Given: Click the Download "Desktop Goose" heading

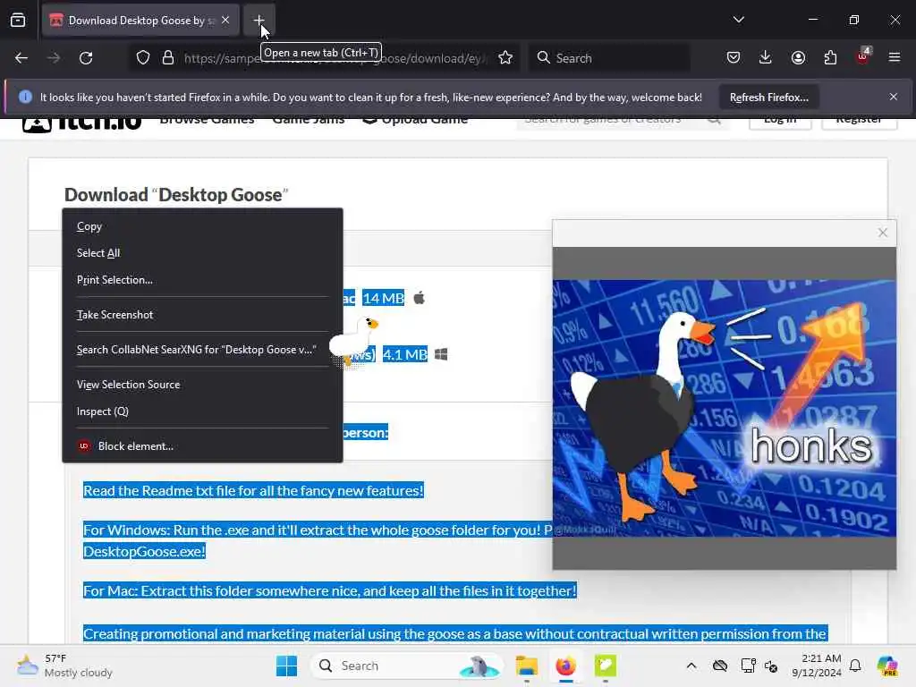Looking at the screenshot, I should (x=176, y=194).
